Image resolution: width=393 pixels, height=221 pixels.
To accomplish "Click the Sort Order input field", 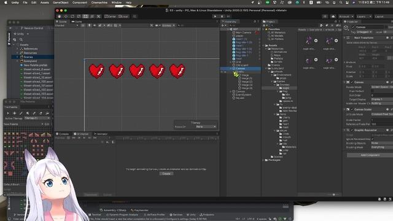I will coord(382,95).
